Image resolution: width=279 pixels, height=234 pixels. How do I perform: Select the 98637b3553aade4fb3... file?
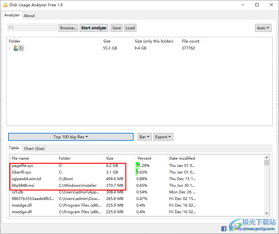tap(33, 199)
